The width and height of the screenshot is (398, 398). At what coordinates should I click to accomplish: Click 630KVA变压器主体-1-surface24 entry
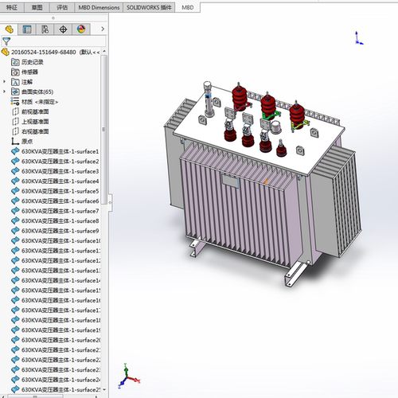click(56, 380)
